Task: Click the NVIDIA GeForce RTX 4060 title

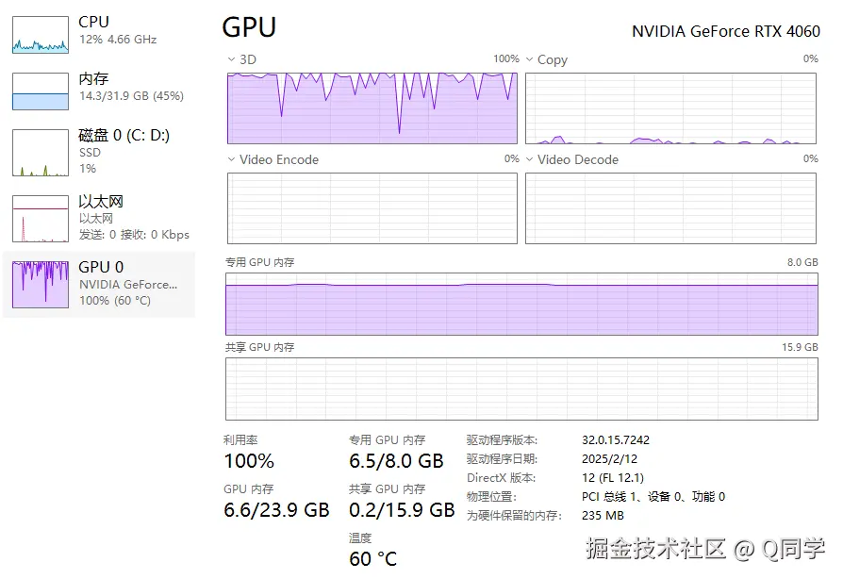Action: tap(725, 31)
